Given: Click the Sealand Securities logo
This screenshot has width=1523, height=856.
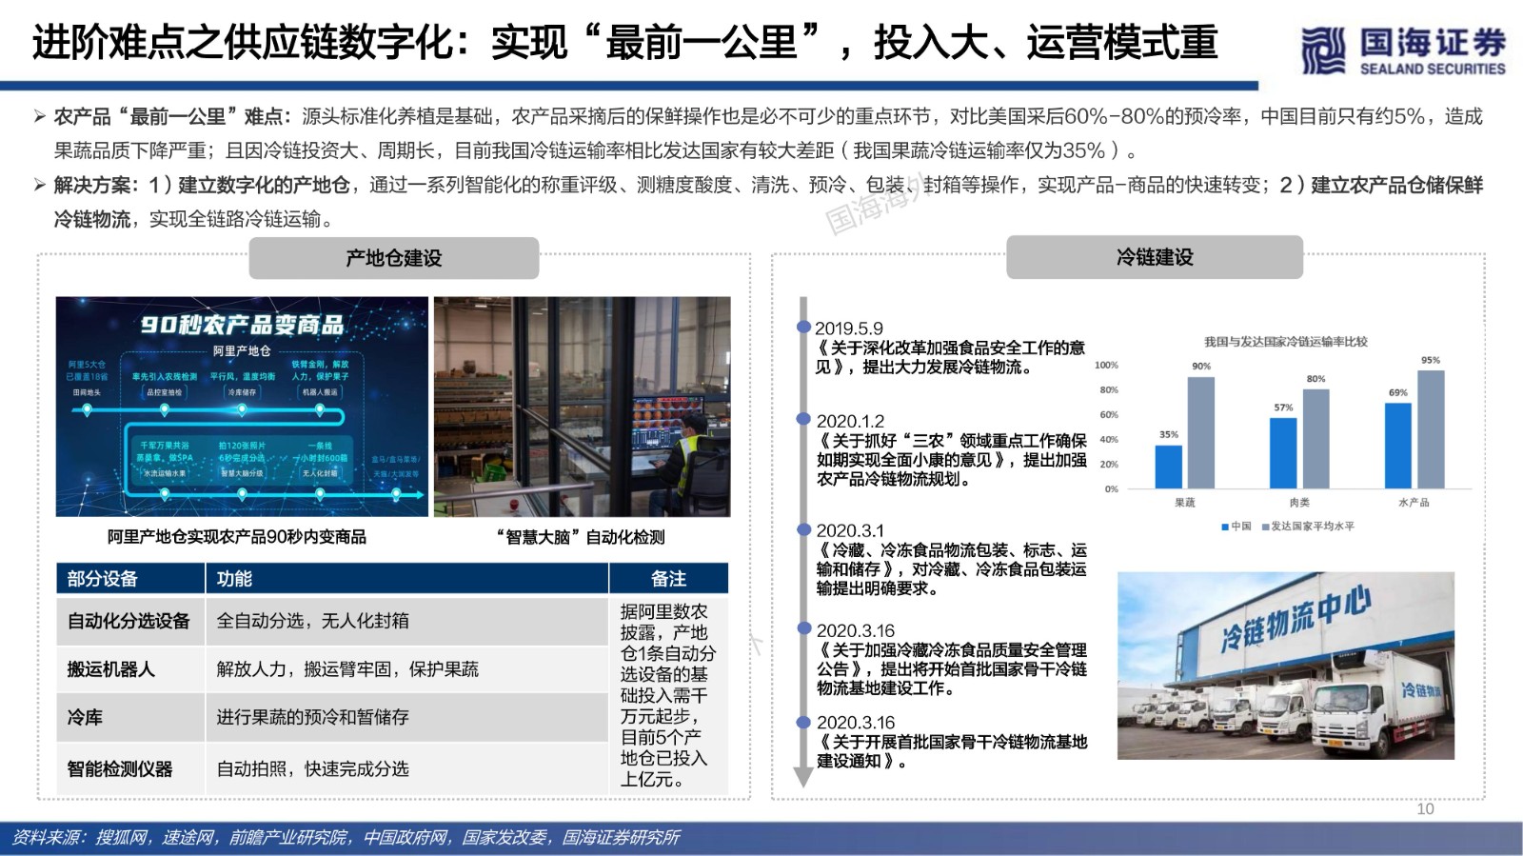Looking at the screenshot, I should click(x=1403, y=50).
